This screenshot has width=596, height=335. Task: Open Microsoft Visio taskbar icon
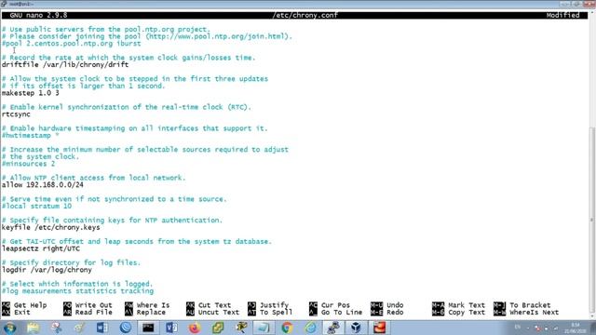pos(171,328)
